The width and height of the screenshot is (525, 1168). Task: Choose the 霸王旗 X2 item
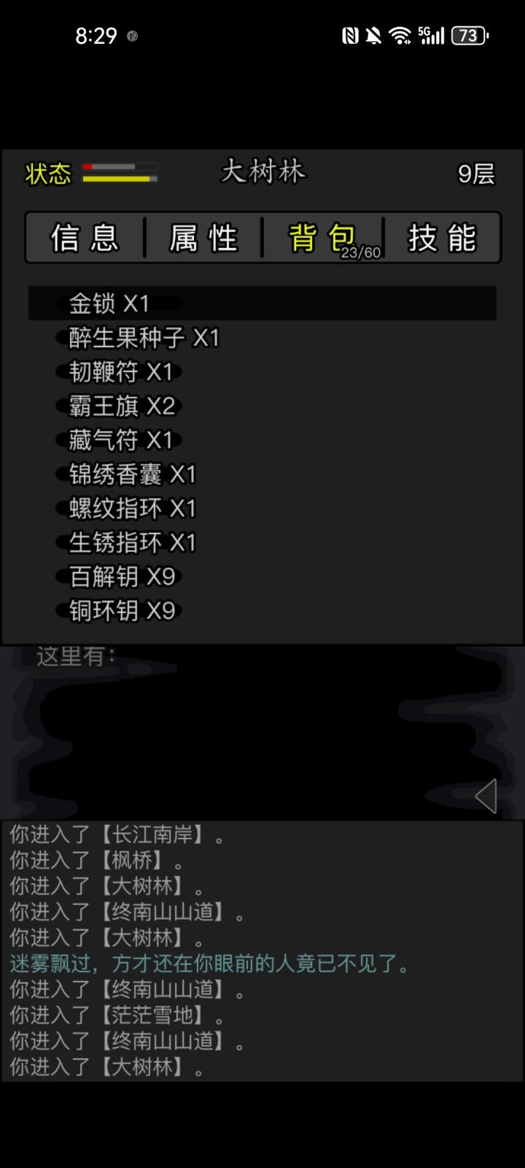click(262, 406)
